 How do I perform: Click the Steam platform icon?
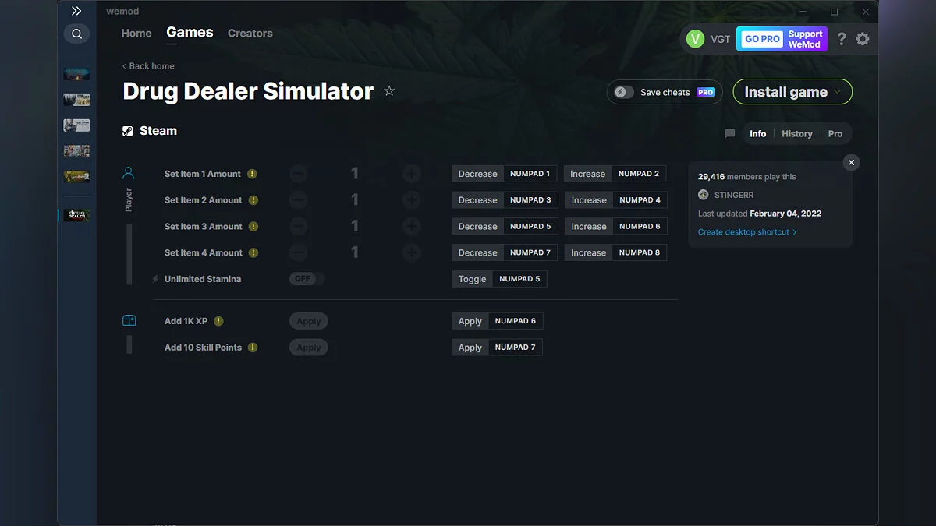(x=128, y=131)
